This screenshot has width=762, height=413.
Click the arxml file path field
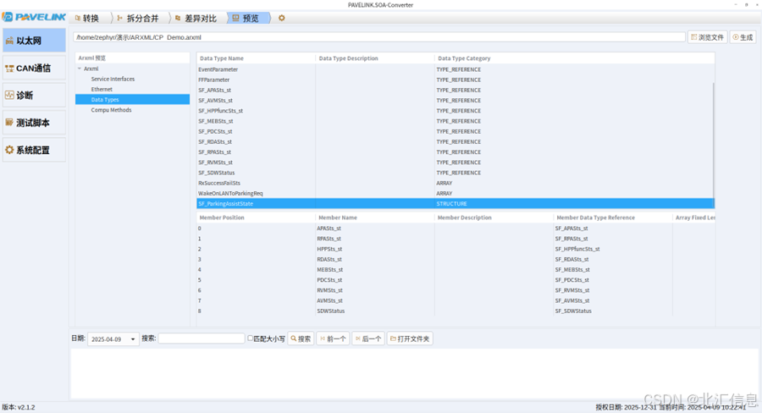(x=379, y=37)
